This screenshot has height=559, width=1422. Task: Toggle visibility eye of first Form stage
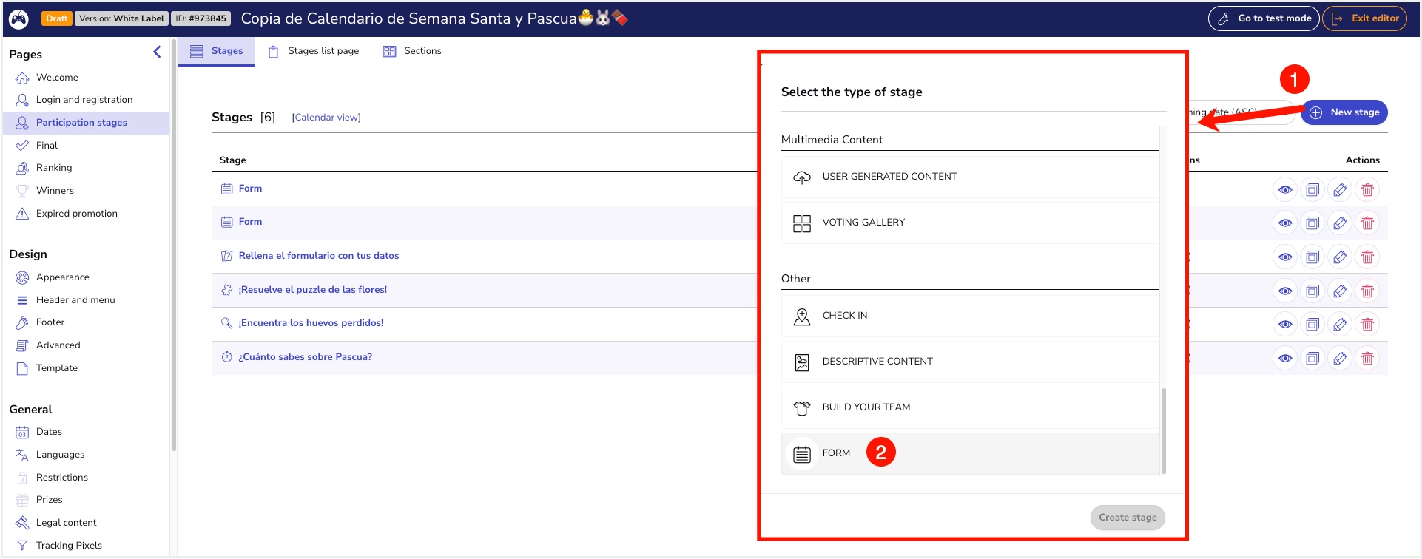tap(1285, 190)
